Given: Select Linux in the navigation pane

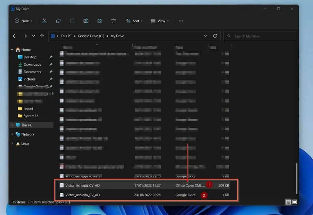Looking at the screenshot, I should 25,144.
